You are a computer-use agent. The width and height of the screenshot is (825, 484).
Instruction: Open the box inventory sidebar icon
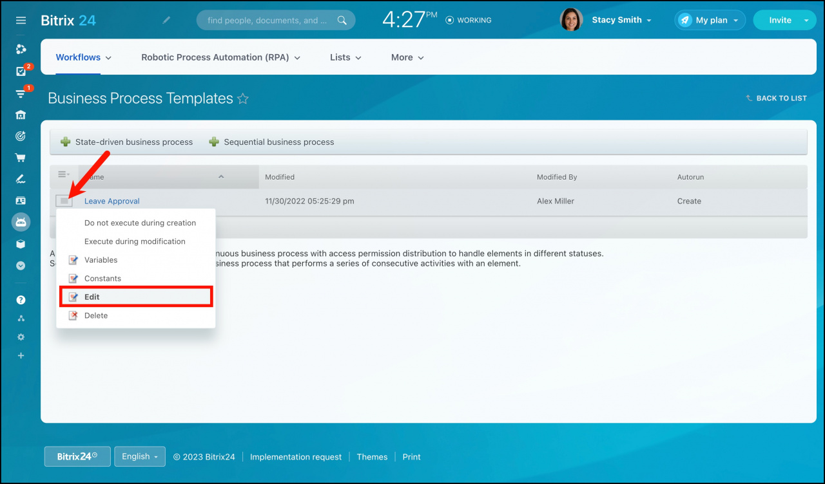pyautogui.click(x=21, y=244)
